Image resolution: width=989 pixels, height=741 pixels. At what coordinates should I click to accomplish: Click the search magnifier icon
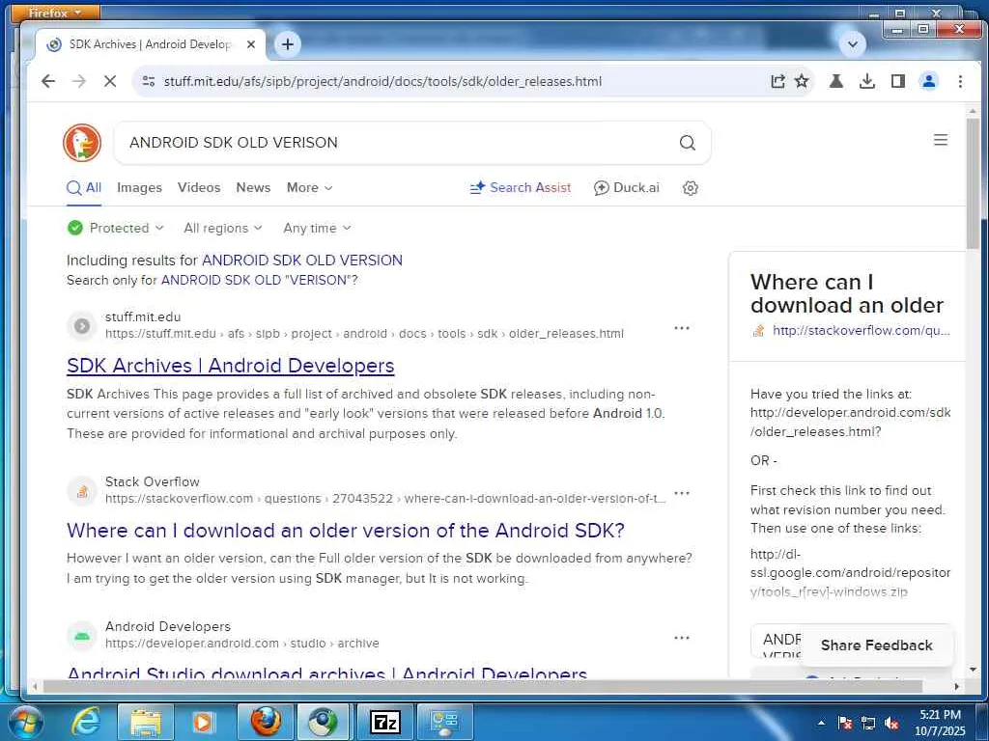point(688,143)
